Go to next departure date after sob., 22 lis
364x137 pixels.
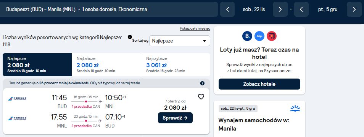click(x=280, y=9)
